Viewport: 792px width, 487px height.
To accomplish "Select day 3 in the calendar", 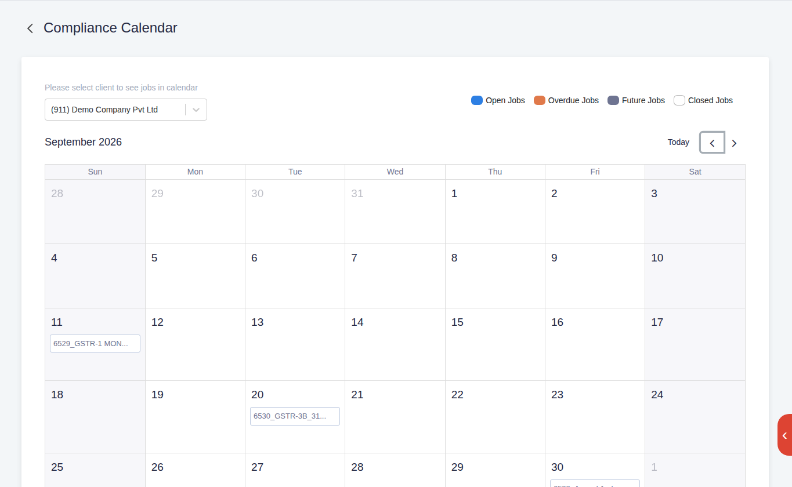I will [x=654, y=194].
